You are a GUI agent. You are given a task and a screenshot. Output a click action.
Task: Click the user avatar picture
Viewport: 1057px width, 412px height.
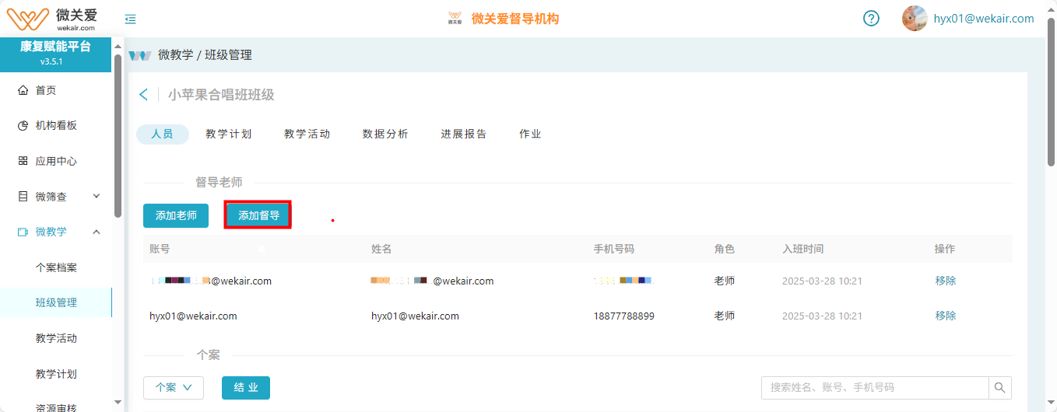(x=914, y=19)
